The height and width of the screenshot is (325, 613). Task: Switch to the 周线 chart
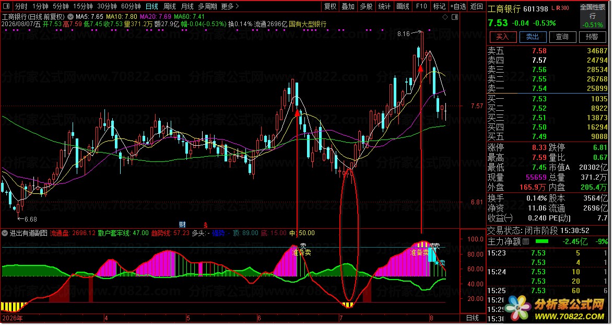(170, 6)
